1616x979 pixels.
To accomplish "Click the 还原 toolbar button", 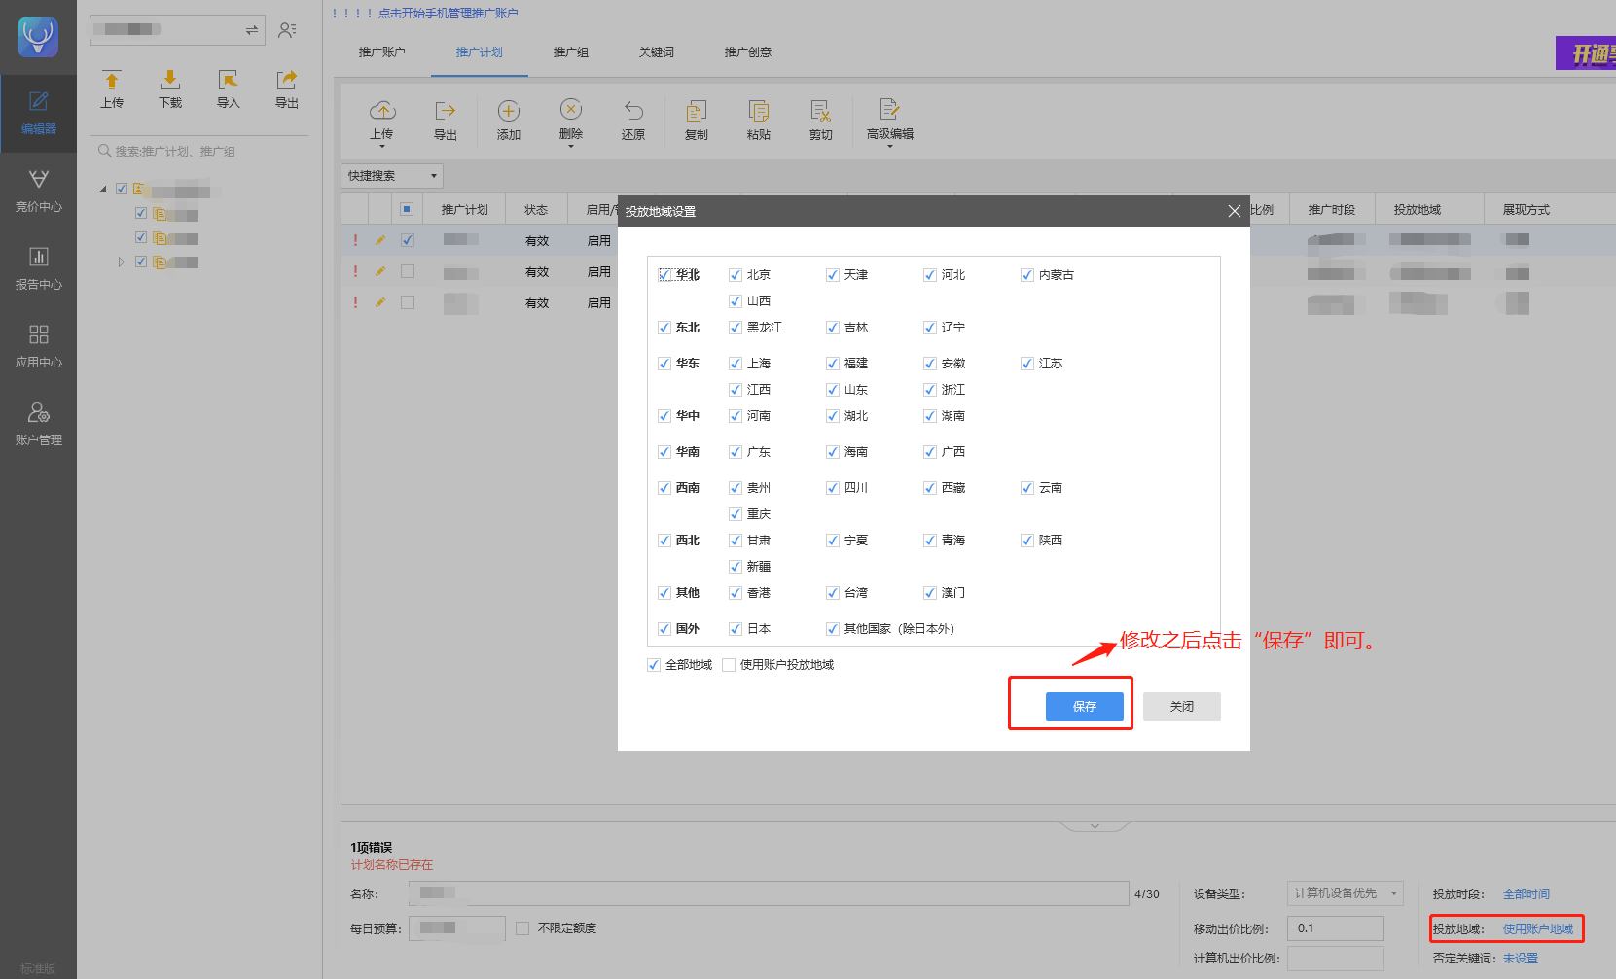I will tap(633, 121).
